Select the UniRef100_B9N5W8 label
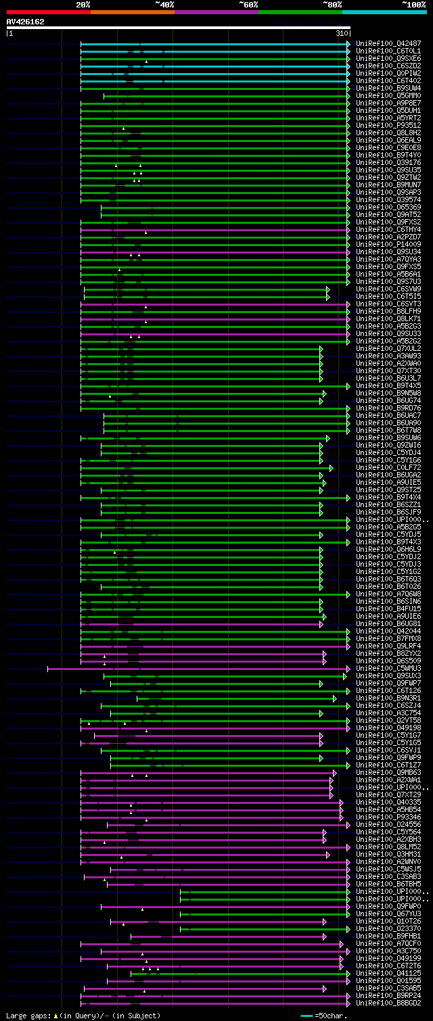Viewport: 433px width, 1021px height. pos(388,393)
